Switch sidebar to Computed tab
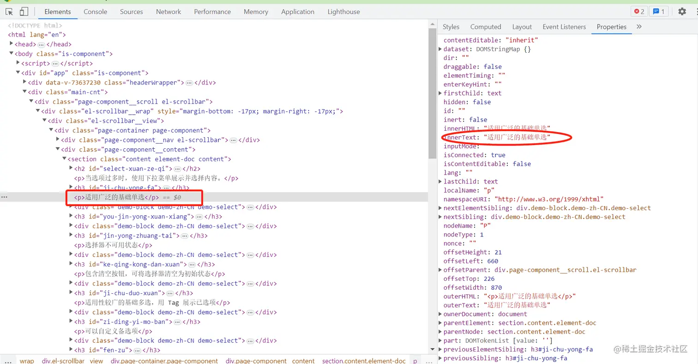 coord(486,27)
